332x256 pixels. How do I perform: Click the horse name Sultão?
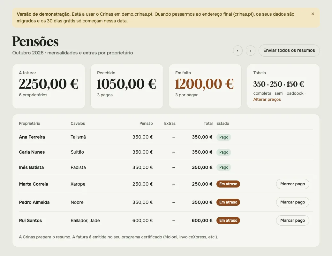(x=77, y=152)
